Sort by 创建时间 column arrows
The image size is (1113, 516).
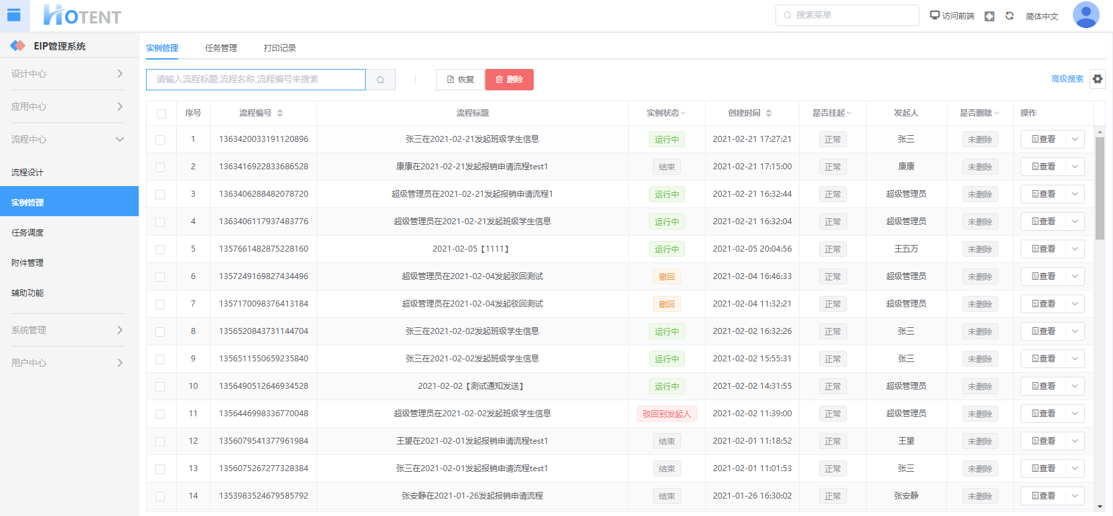tap(769, 113)
